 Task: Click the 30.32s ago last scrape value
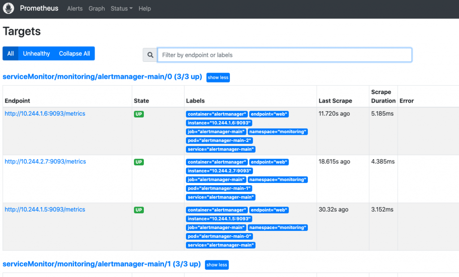[333, 210]
